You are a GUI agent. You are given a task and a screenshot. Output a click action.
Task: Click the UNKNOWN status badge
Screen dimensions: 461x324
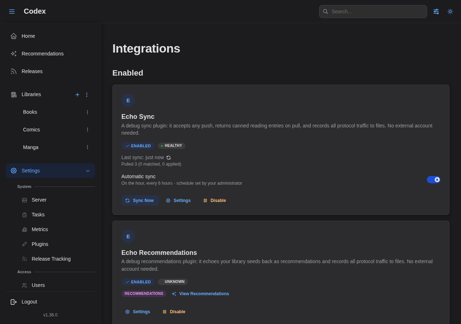click(x=173, y=282)
